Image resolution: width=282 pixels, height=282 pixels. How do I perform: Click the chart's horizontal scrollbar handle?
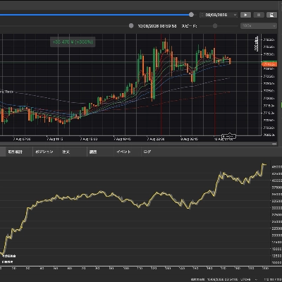click(x=274, y=144)
